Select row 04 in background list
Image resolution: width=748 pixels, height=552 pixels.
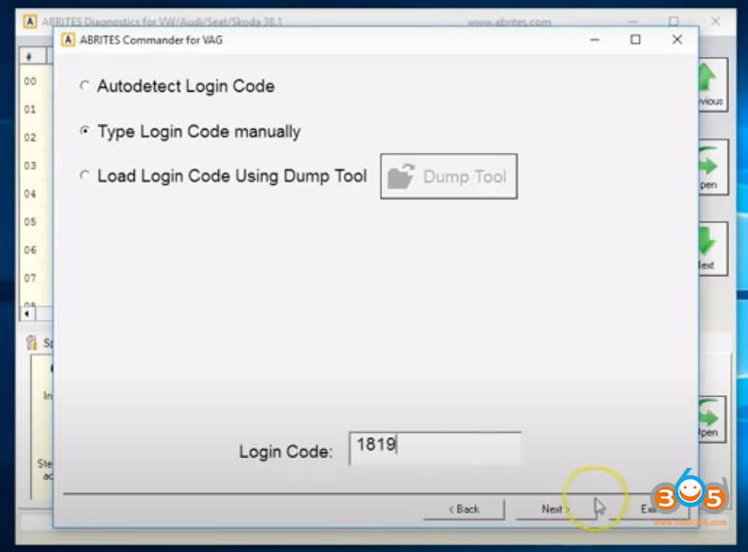click(x=36, y=194)
